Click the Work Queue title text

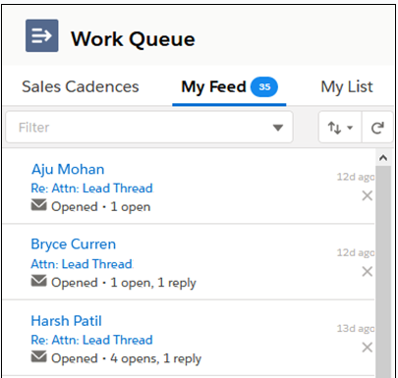pyautogui.click(x=133, y=39)
